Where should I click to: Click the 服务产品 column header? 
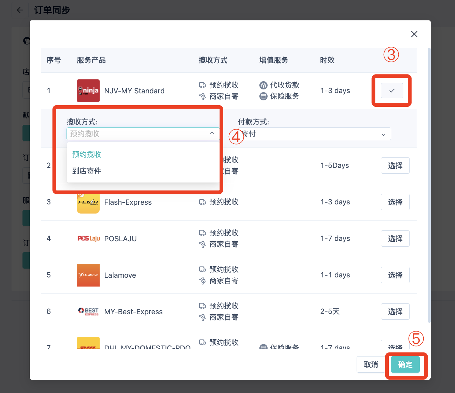pyautogui.click(x=91, y=60)
